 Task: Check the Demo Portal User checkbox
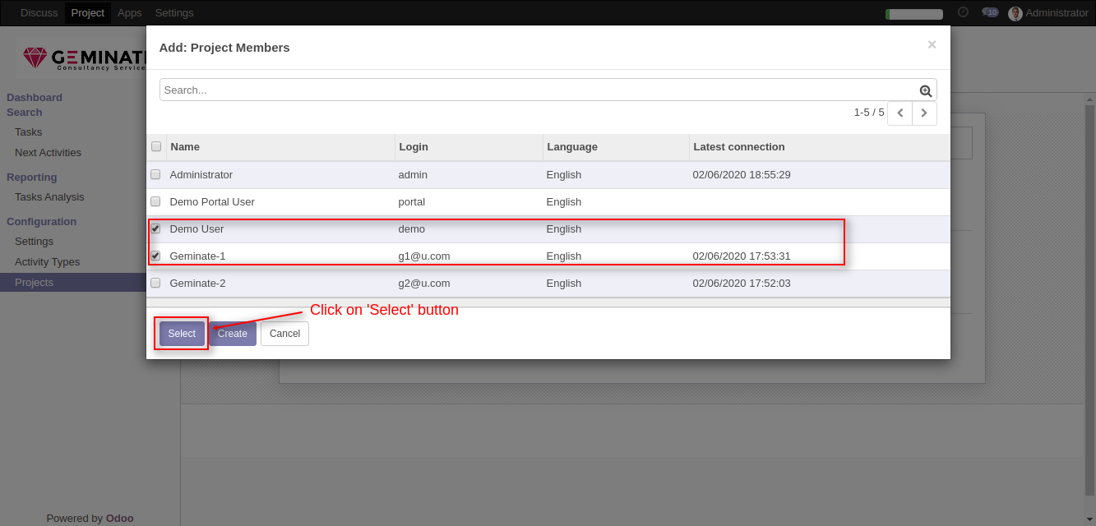pyautogui.click(x=155, y=201)
